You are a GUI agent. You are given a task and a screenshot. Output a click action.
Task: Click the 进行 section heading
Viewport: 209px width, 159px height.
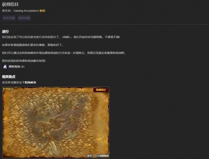(5, 31)
